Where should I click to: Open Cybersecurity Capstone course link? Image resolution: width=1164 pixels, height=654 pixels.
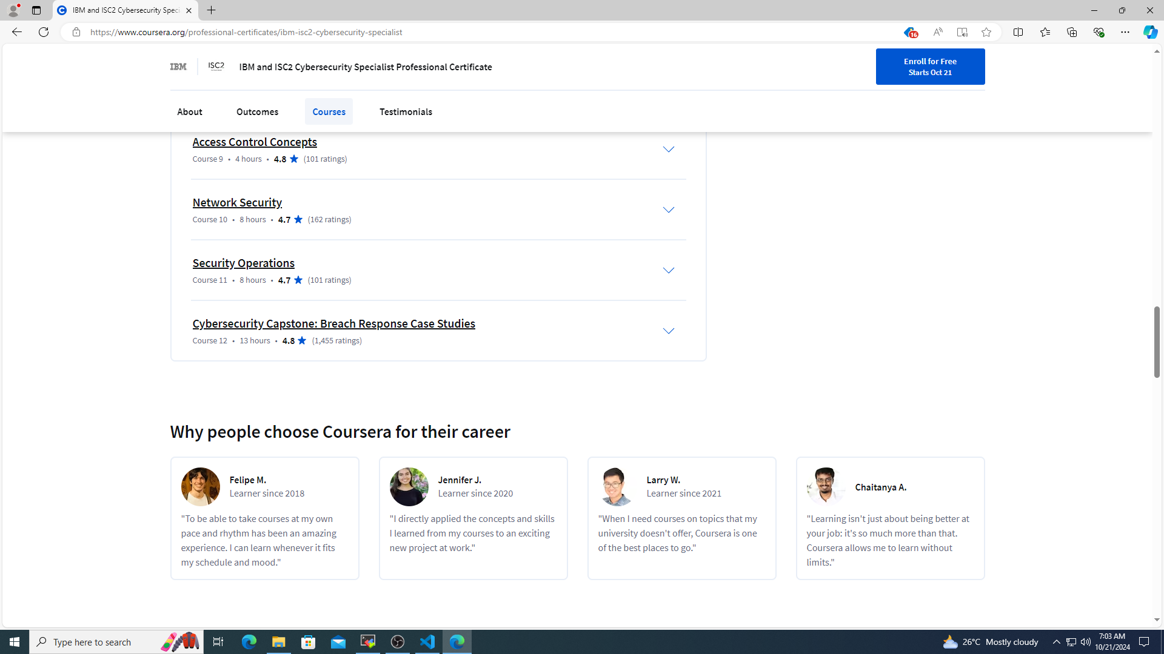[334, 323]
